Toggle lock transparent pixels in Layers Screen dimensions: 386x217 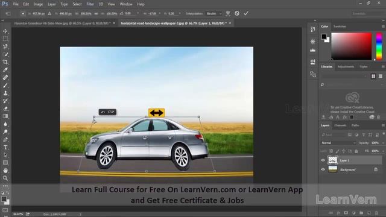pos(331,151)
